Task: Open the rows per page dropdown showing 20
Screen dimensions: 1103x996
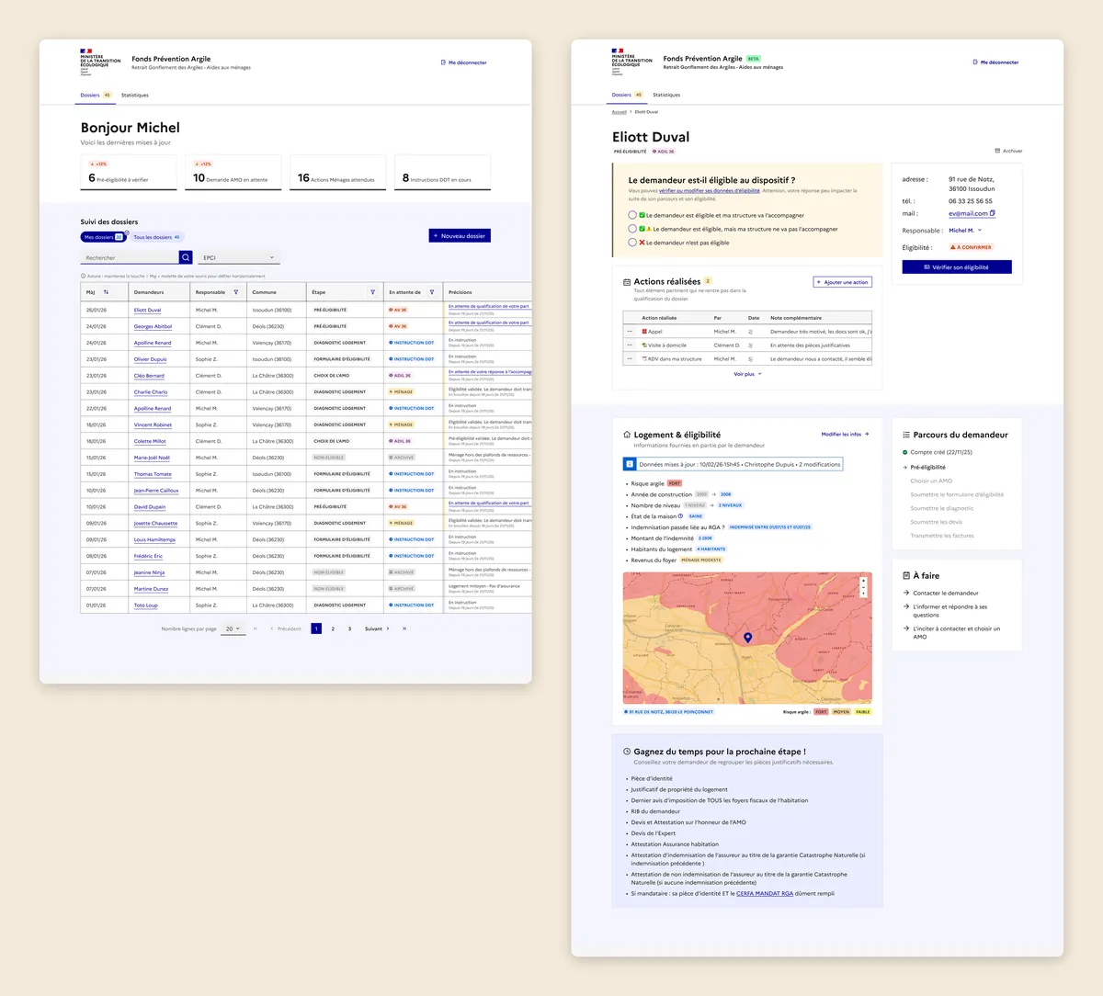Action: [x=233, y=628]
